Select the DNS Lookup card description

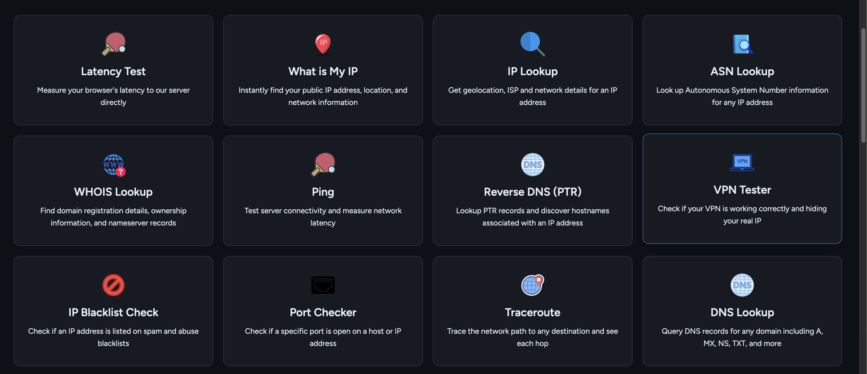pyautogui.click(x=742, y=337)
